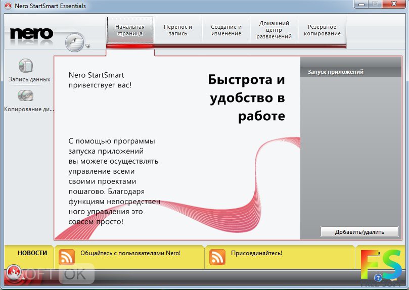Open the Копирование диска icon in sidebar
The height and width of the screenshot is (290, 409).
(x=26, y=95)
